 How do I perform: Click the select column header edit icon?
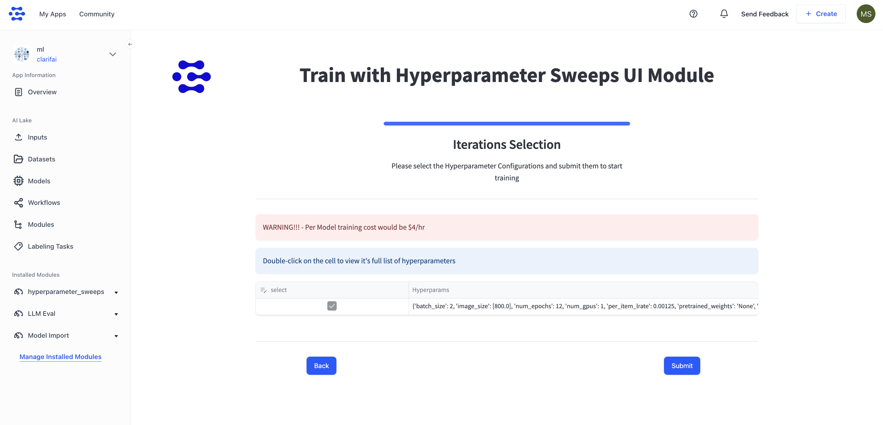point(263,290)
